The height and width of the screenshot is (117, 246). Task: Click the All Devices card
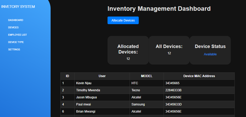[169, 50]
